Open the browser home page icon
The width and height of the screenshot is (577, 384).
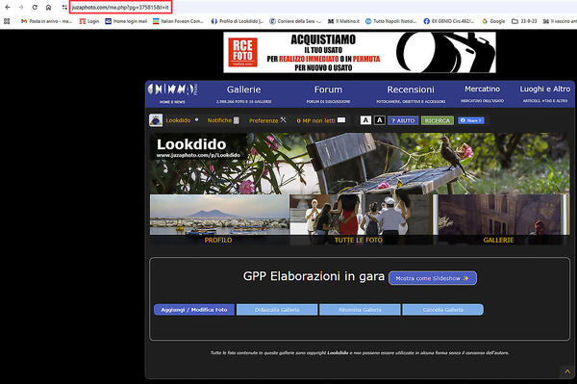click(48, 8)
